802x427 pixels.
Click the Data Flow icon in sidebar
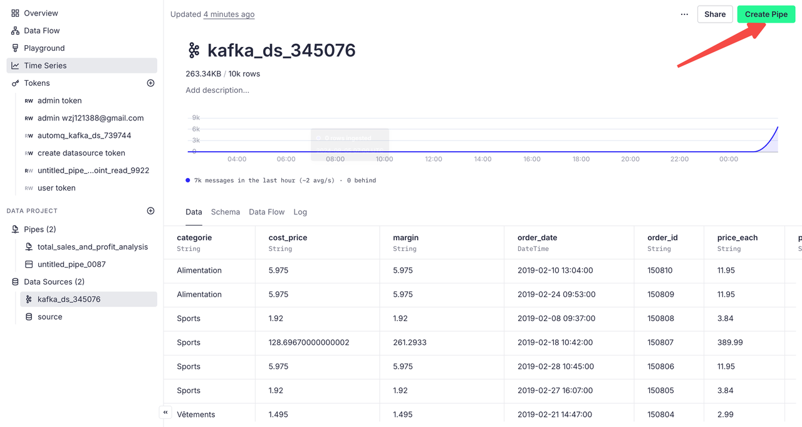[16, 31]
